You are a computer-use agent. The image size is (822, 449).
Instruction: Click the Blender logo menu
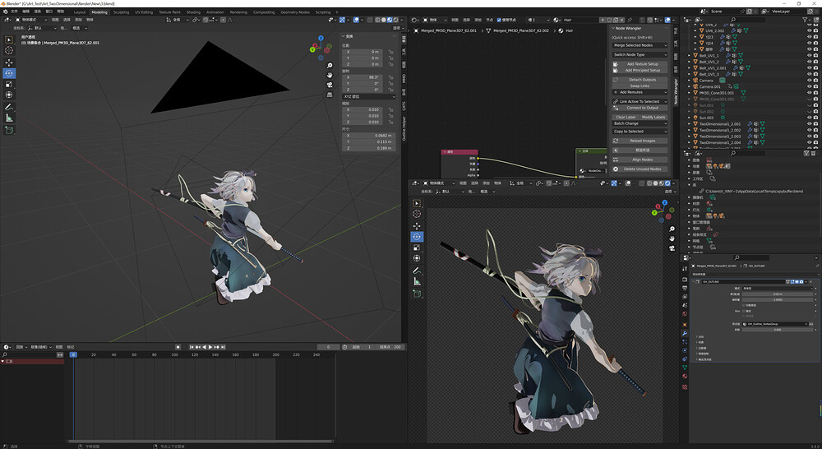[x=5, y=11]
